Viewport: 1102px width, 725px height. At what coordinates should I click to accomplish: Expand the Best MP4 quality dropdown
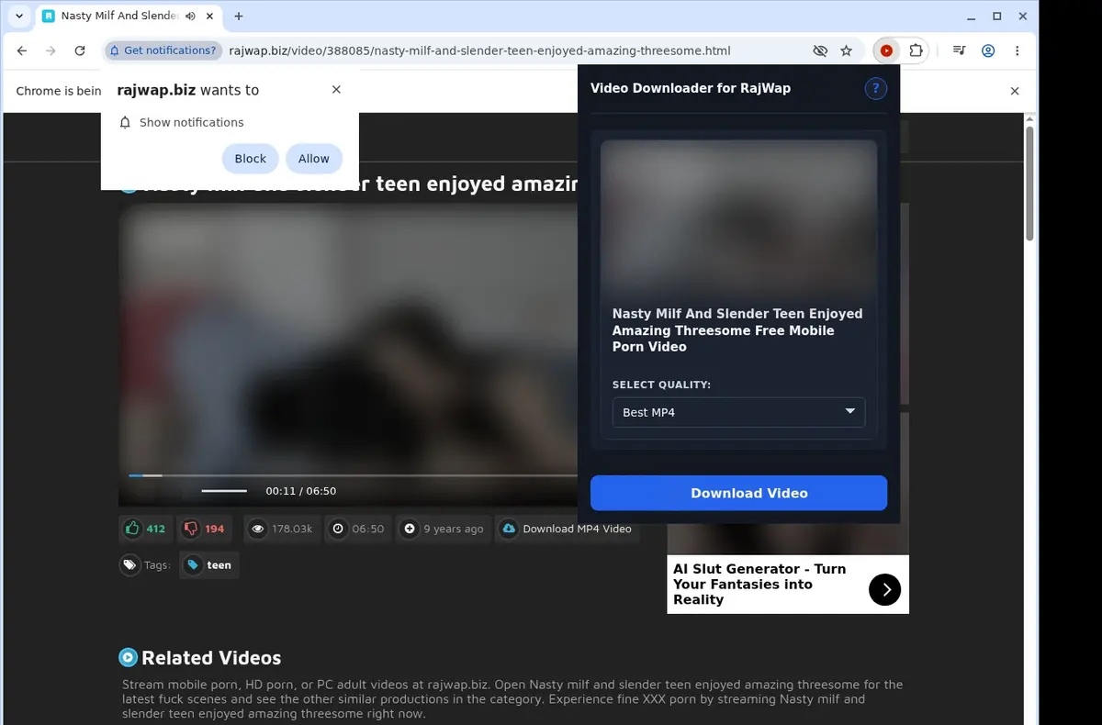[x=738, y=412]
